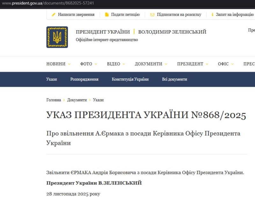This screenshot has width=255, height=208.
Task: Switch to the Розпорядження tab
Action: pos(84,79)
